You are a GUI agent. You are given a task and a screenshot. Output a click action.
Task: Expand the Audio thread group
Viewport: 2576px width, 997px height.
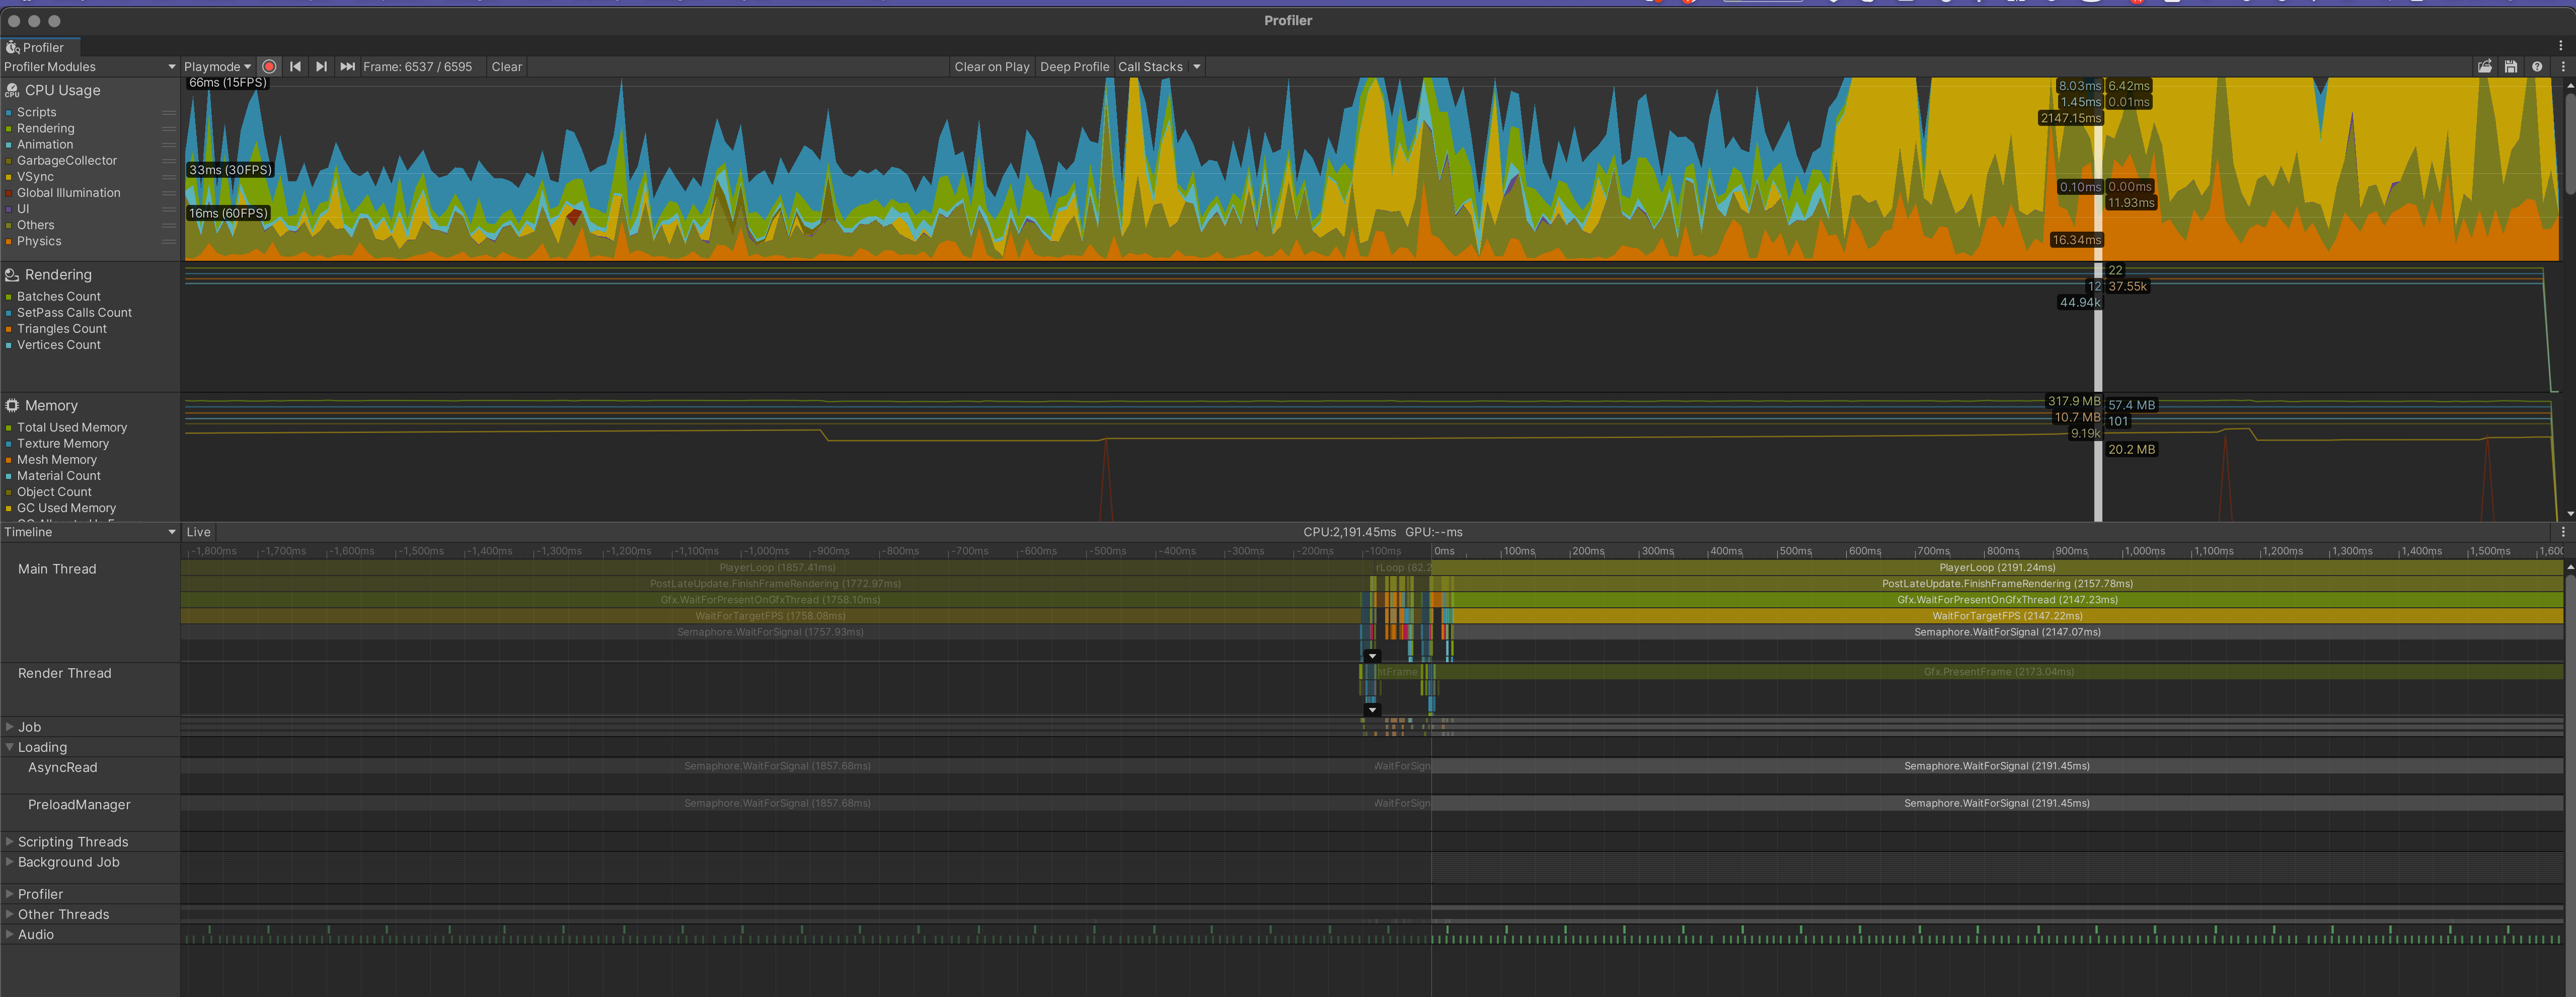coord(10,934)
